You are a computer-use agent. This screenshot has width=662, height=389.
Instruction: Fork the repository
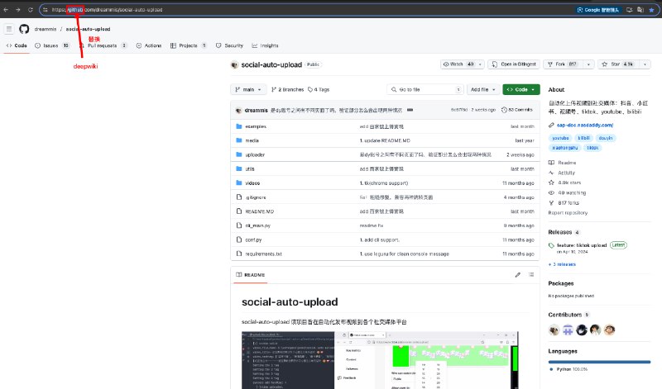pyautogui.click(x=562, y=64)
